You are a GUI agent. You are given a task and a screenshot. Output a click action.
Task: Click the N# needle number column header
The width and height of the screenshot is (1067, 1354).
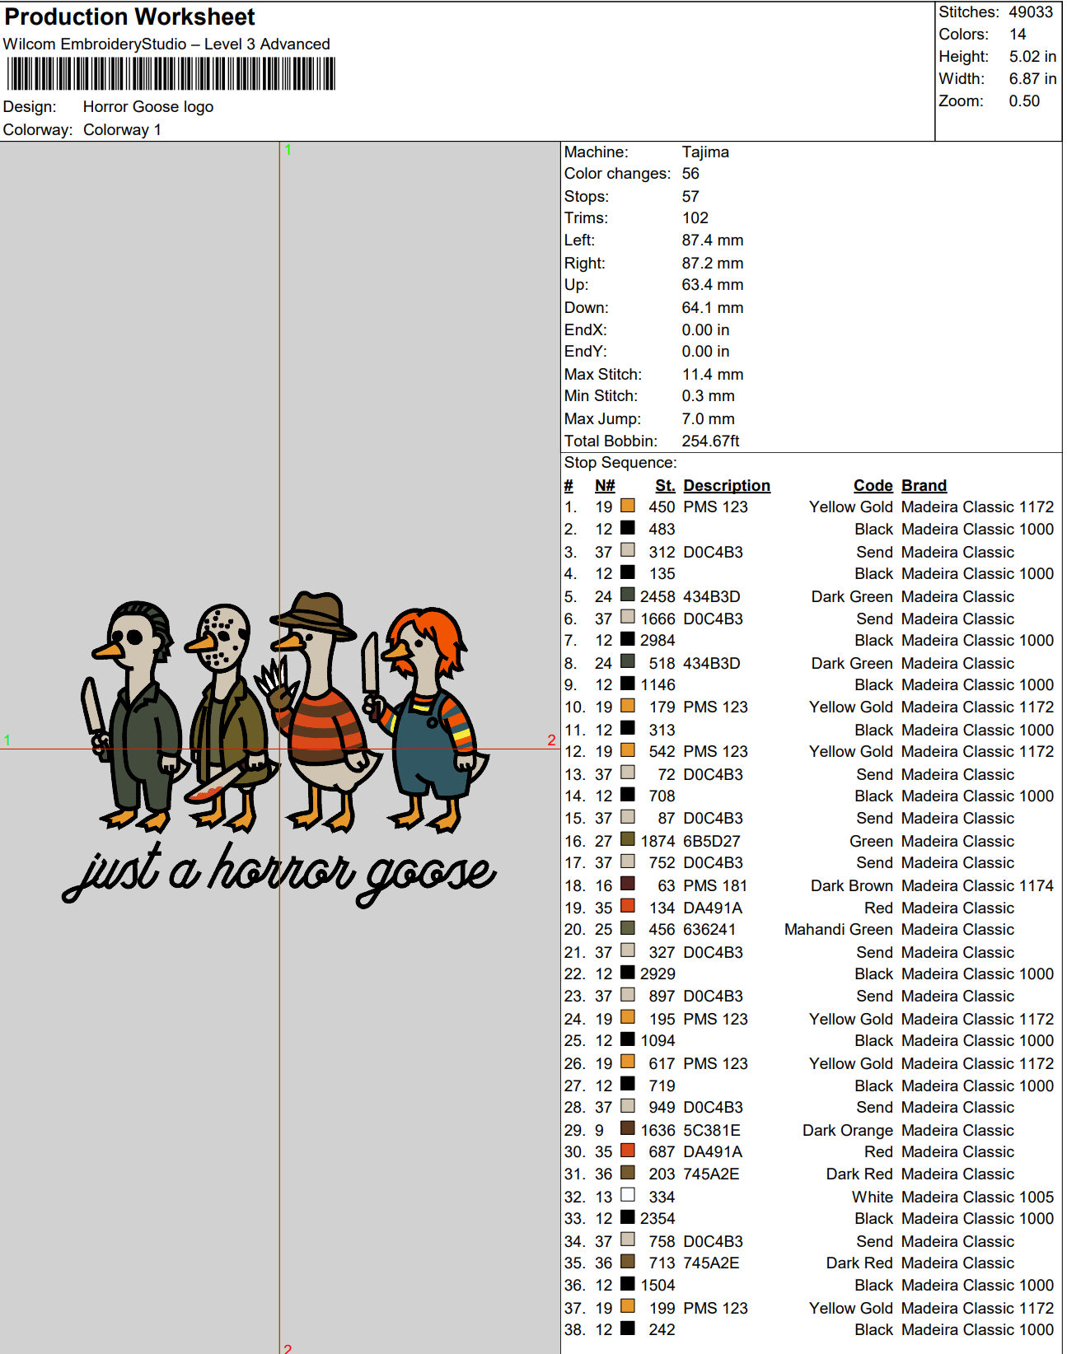(x=605, y=486)
